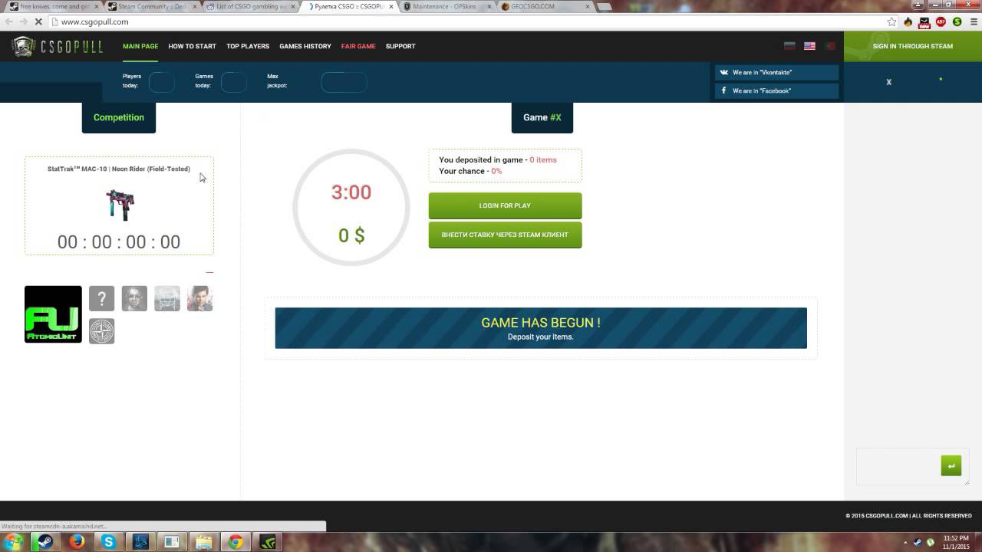Click the Game #X header tab
The width and height of the screenshot is (982, 552).
(542, 117)
